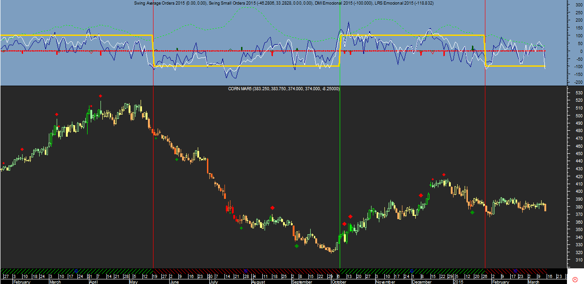The height and width of the screenshot is (284, 584).
Task: Jump to August on the date axis
Action: [x=259, y=282]
